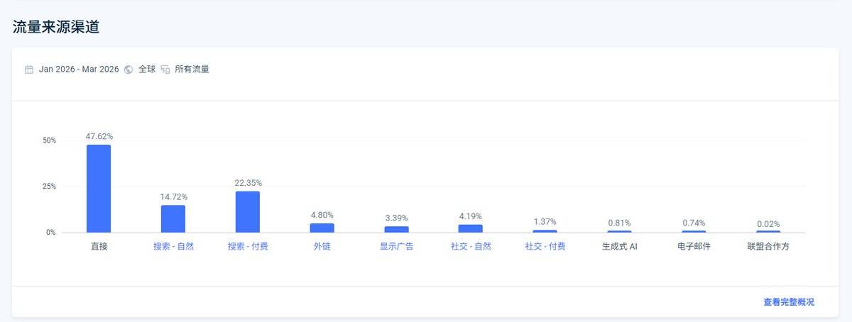Open the 社交 - 付费 channel link

[545, 247]
